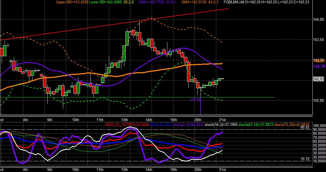The width and height of the screenshot is (326, 172).
Task: Click the Upper BB=143,4292 indicator label
Action: 72,2
